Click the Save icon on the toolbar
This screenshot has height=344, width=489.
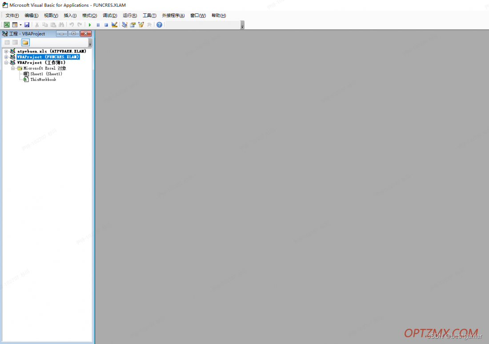pos(27,24)
